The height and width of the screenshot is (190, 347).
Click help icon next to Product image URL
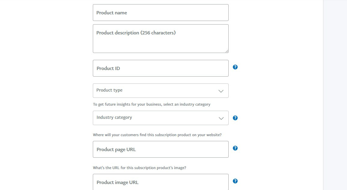point(235,181)
